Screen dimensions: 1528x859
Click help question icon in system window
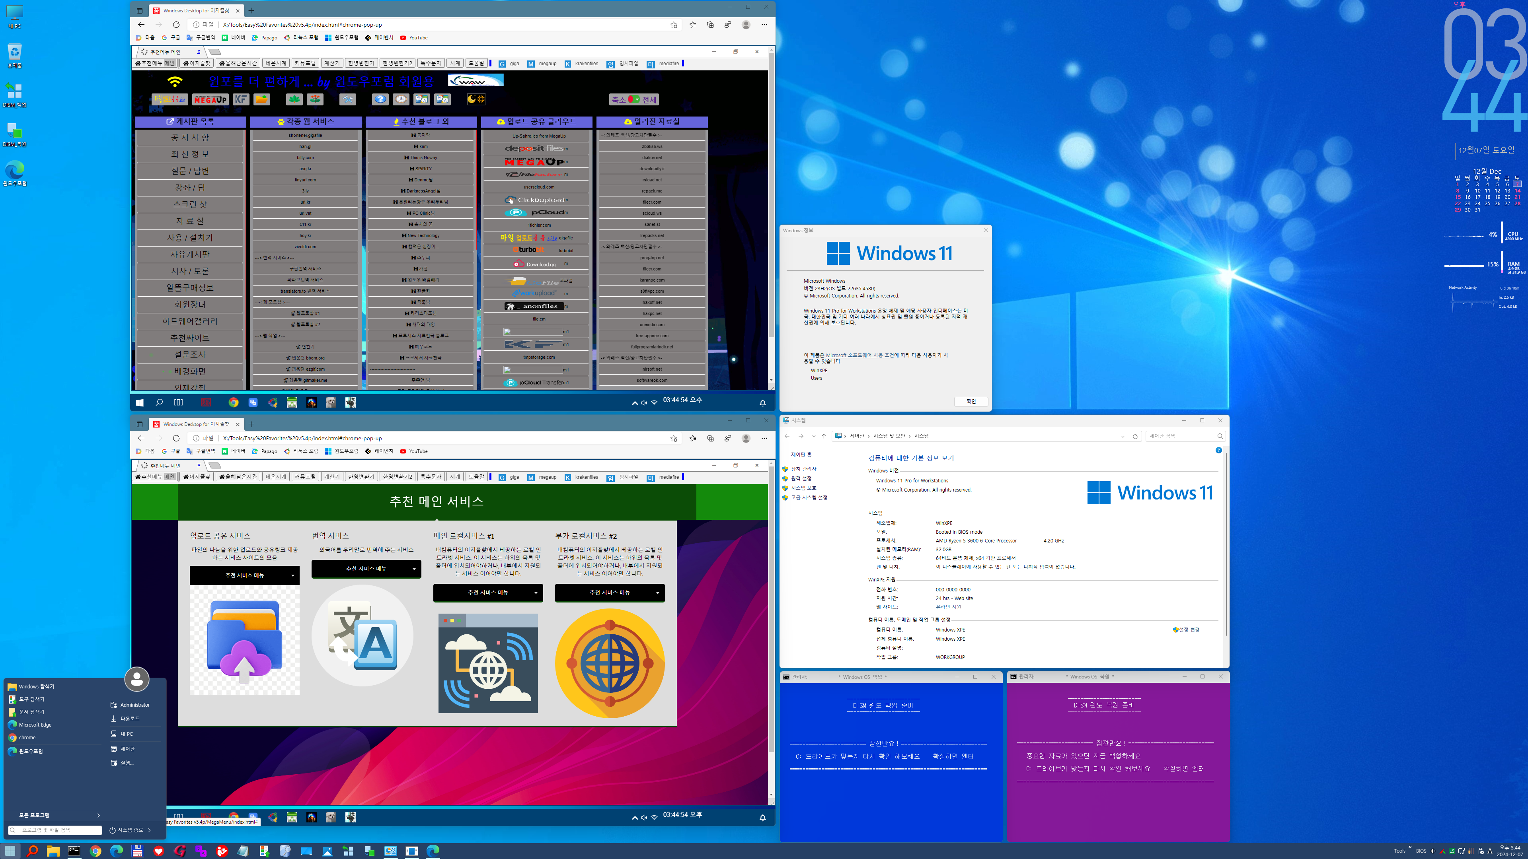pos(1218,451)
